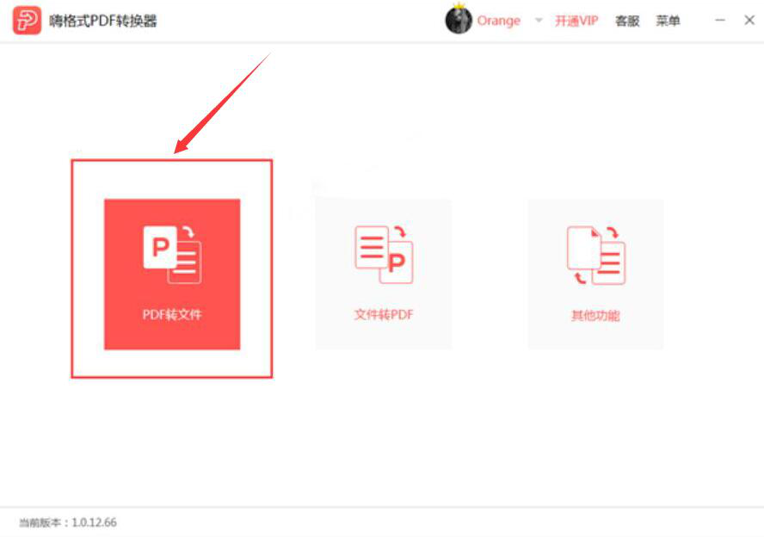
Task: Click the 文件转PDF card area
Action: click(384, 273)
